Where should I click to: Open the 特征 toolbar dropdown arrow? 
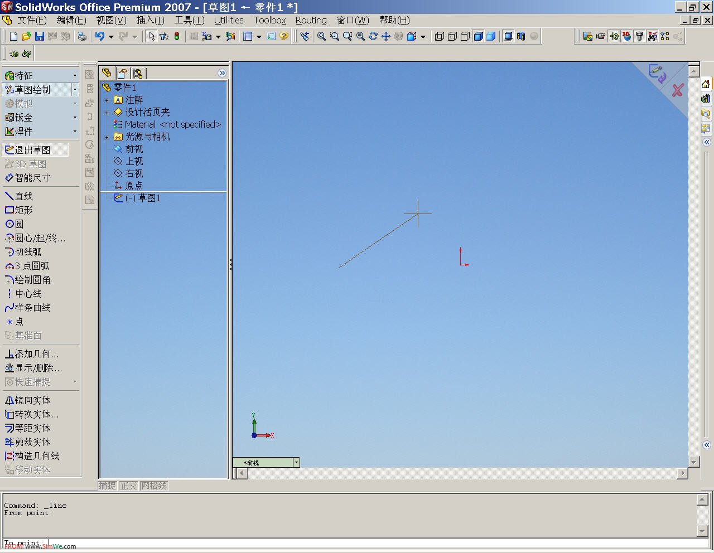(x=75, y=76)
